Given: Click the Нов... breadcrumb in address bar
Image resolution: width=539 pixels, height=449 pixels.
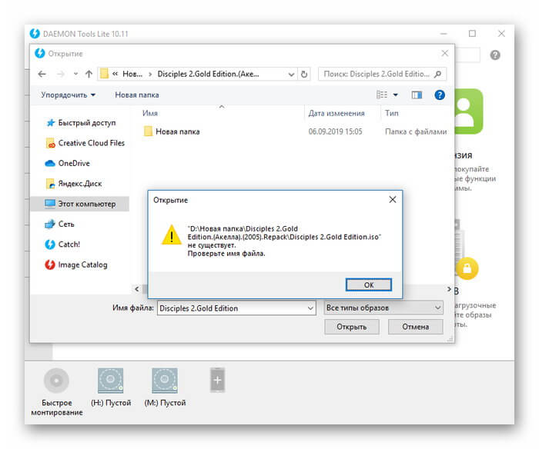Looking at the screenshot, I should coord(132,74).
